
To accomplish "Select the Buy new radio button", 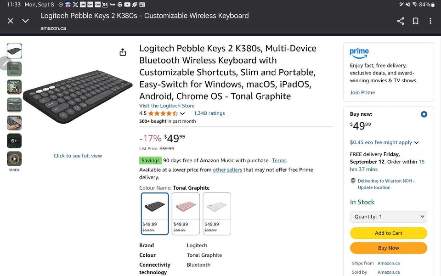I will pos(424,113).
